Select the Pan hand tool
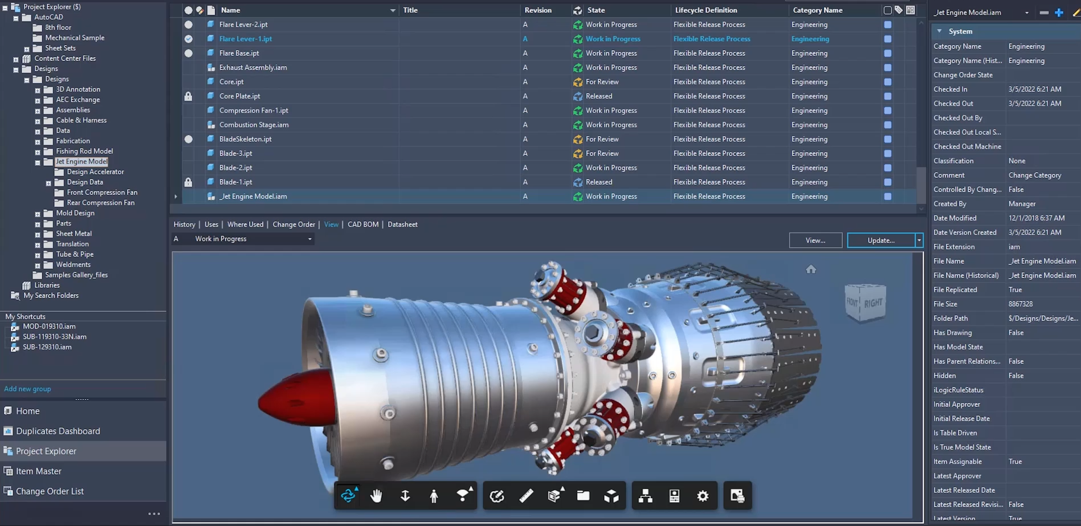This screenshot has width=1081, height=526. [x=376, y=496]
